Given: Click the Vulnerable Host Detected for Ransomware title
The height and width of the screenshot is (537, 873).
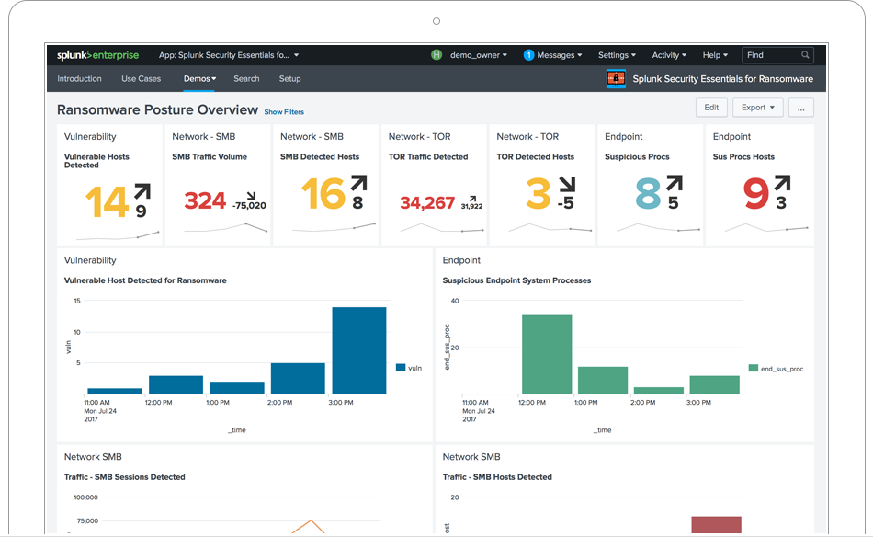Looking at the screenshot, I should [145, 280].
